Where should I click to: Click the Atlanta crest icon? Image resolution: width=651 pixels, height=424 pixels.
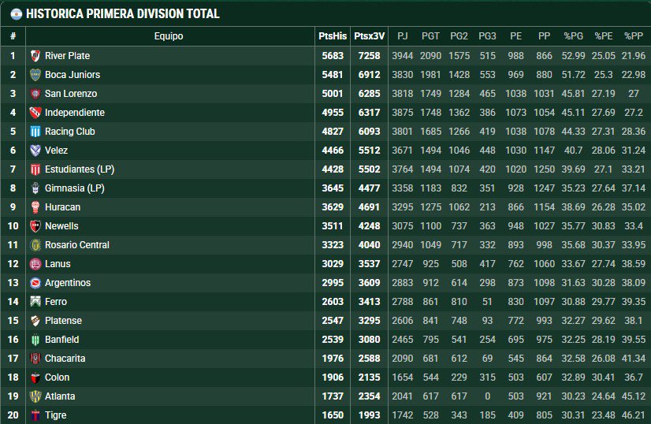click(x=35, y=396)
